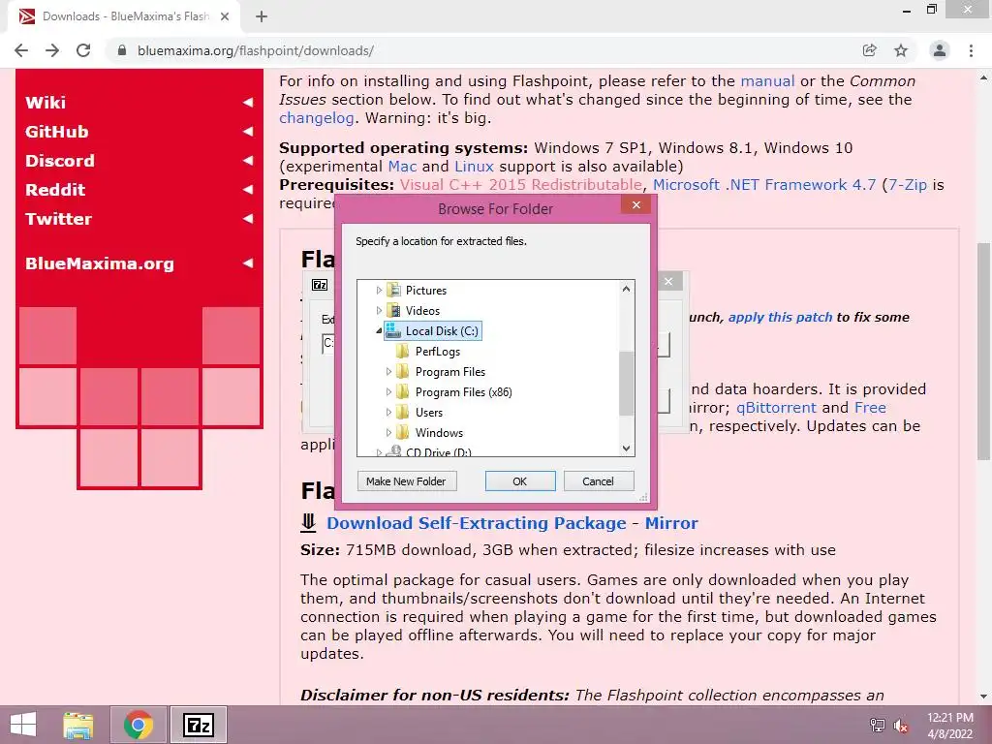
Task: Open the manual link
Action: pos(767,81)
